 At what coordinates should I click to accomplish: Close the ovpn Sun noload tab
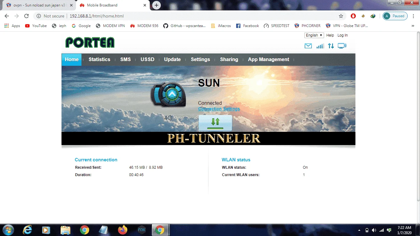click(71, 5)
